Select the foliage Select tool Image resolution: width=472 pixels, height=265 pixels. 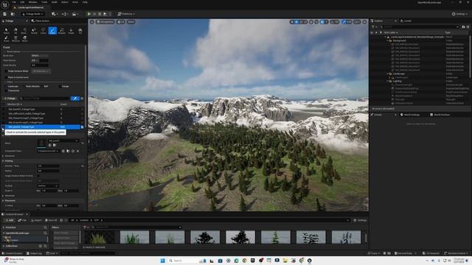coord(7,31)
